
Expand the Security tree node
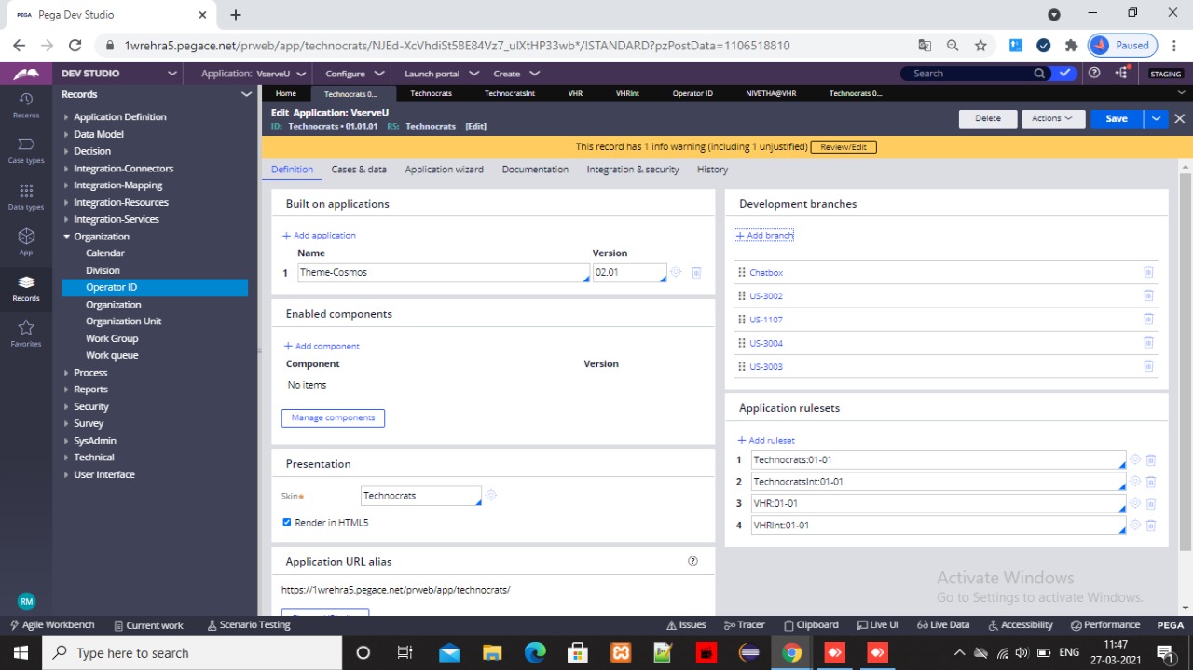coord(66,406)
